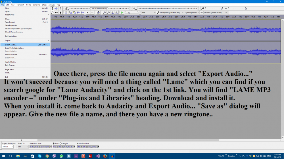Choose Save Project As... menu entry
Viewport: 284px width, 159px height.
click(25, 25)
